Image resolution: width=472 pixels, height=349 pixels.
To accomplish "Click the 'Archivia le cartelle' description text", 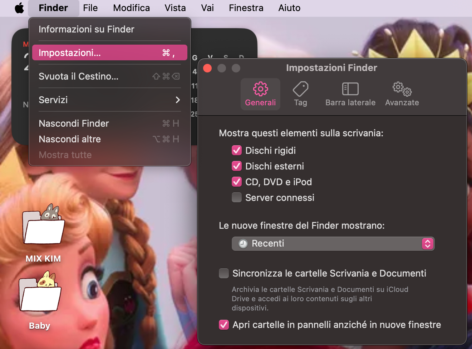I will (320, 299).
